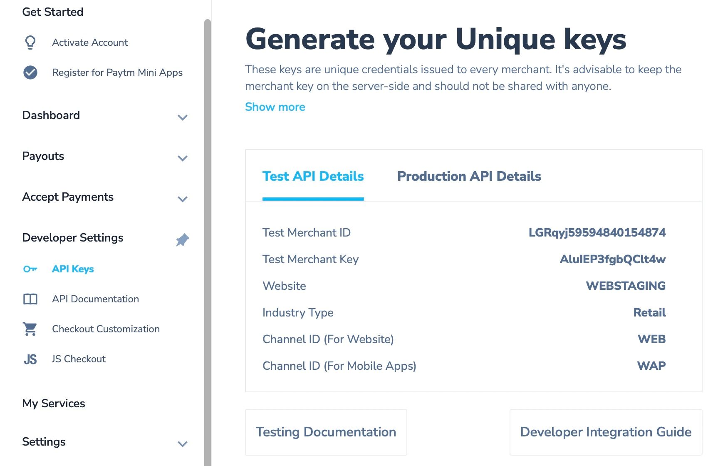The image size is (708, 466).
Task: Click the lightbulb icon beside Activate Account
Action: (30, 42)
